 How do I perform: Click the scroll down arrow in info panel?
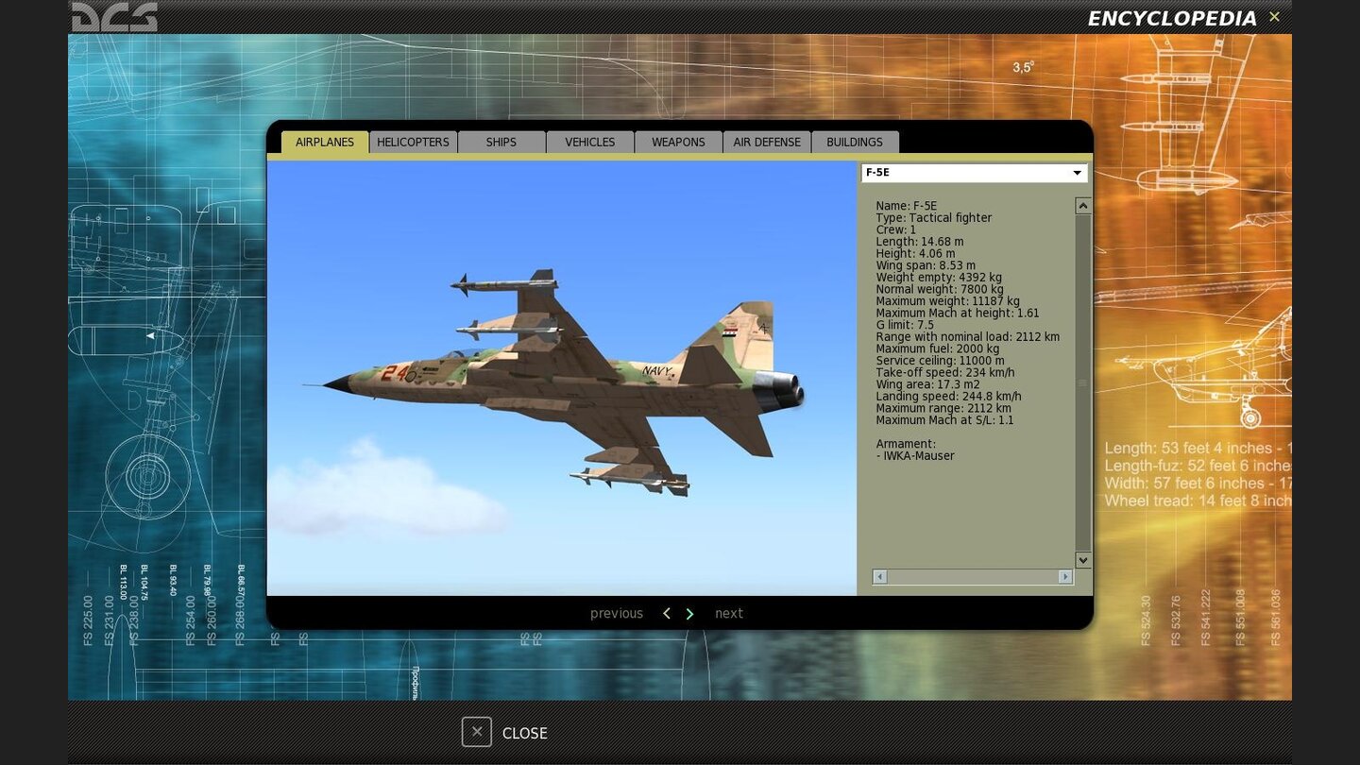[x=1083, y=560]
